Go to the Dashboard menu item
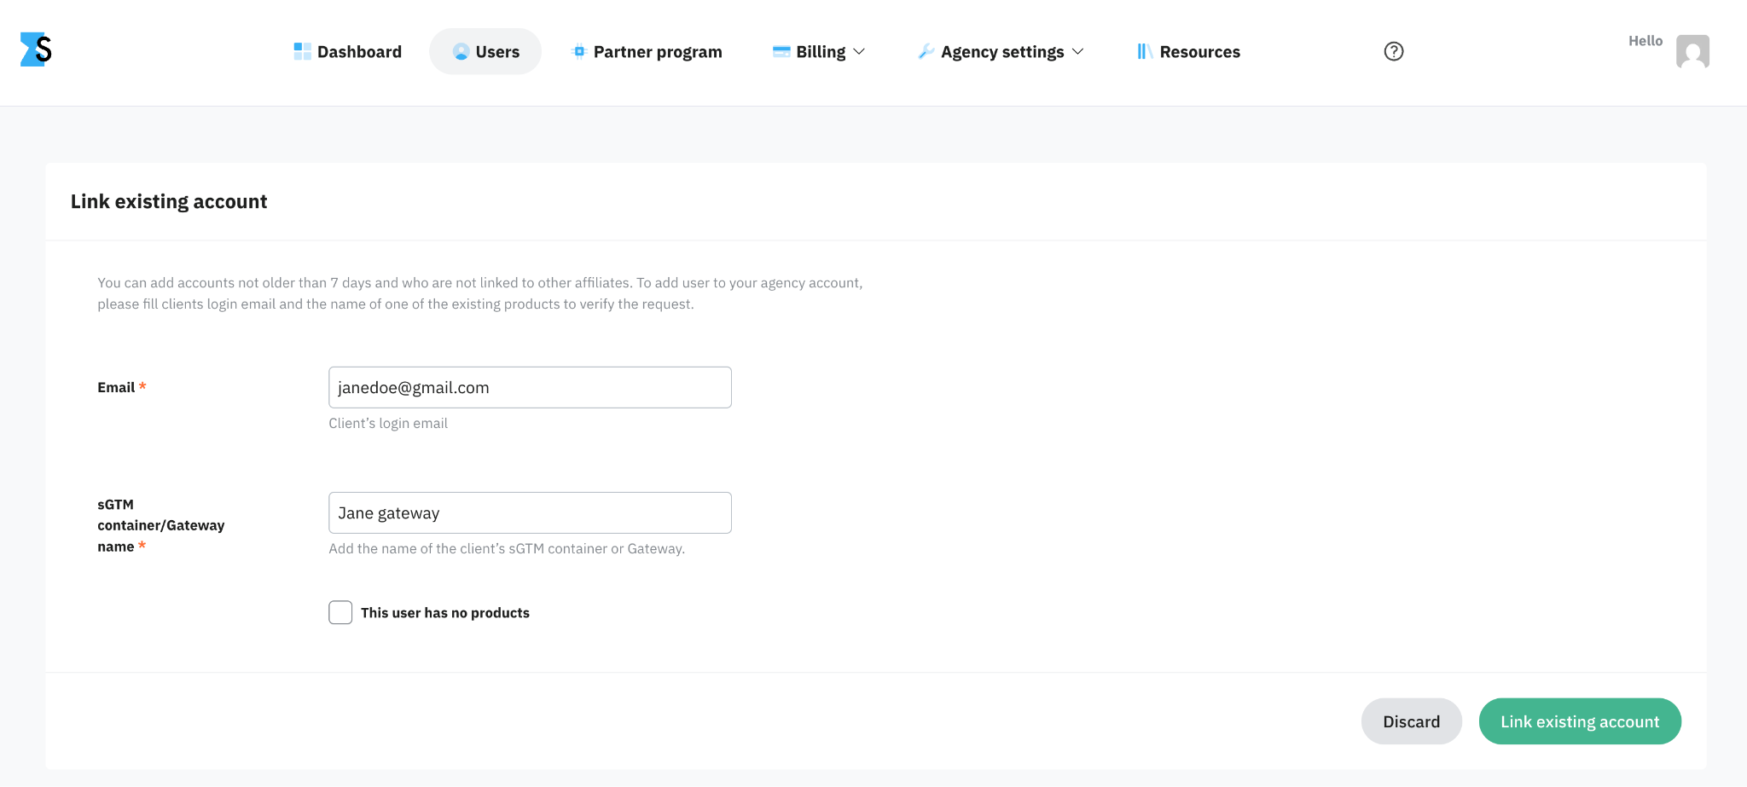The image size is (1747, 787). (347, 51)
